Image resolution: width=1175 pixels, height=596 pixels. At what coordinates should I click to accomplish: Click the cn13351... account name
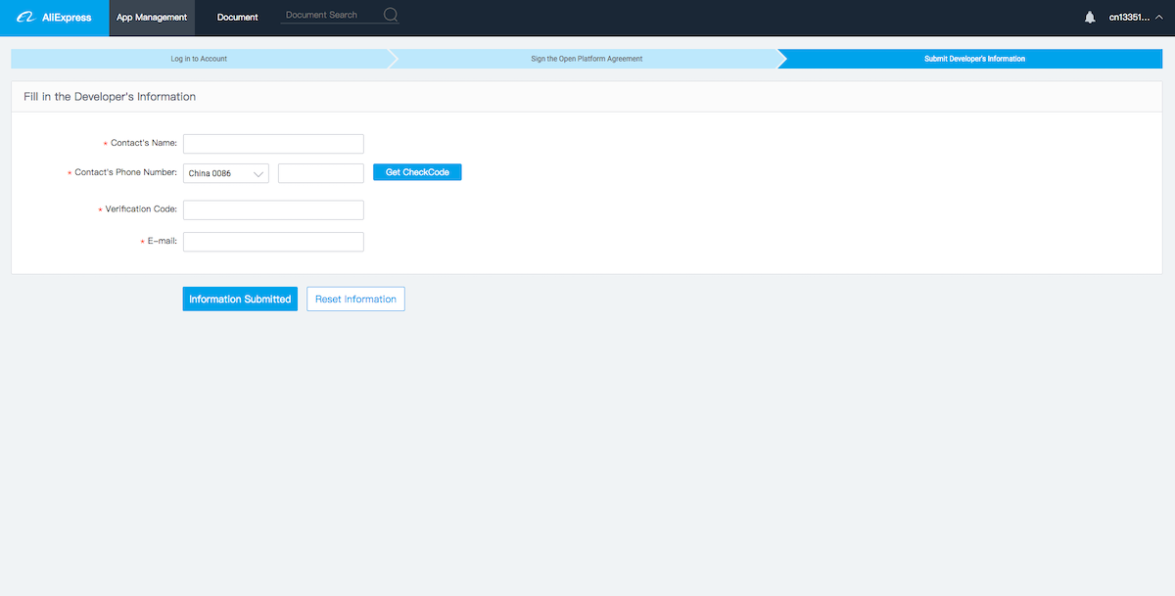click(1129, 18)
